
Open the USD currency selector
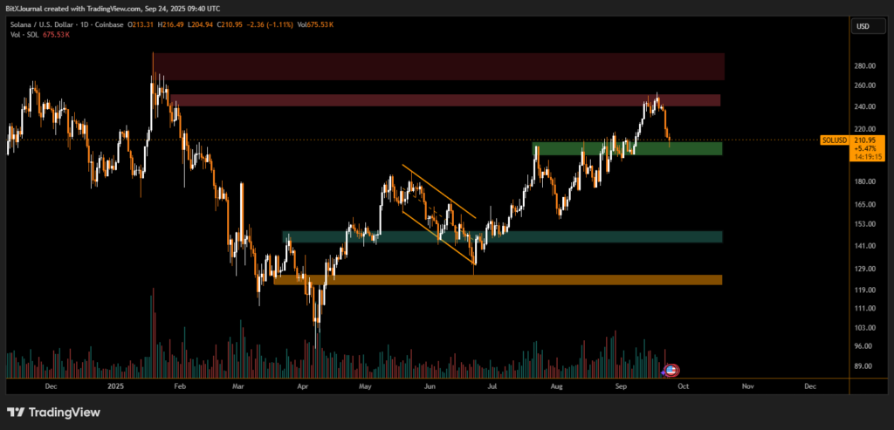click(x=863, y=26)
